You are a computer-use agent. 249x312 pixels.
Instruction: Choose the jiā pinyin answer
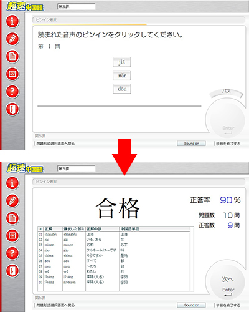[x=122, y=62]
